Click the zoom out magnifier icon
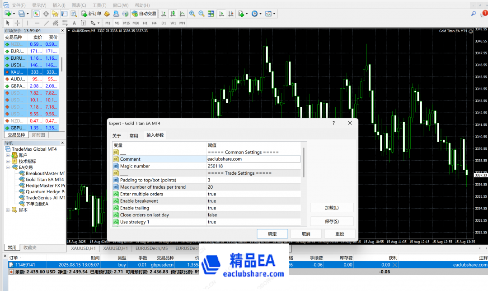Viewport: 488px width, 291px height. pyautogui.click(x=201, y=14)
